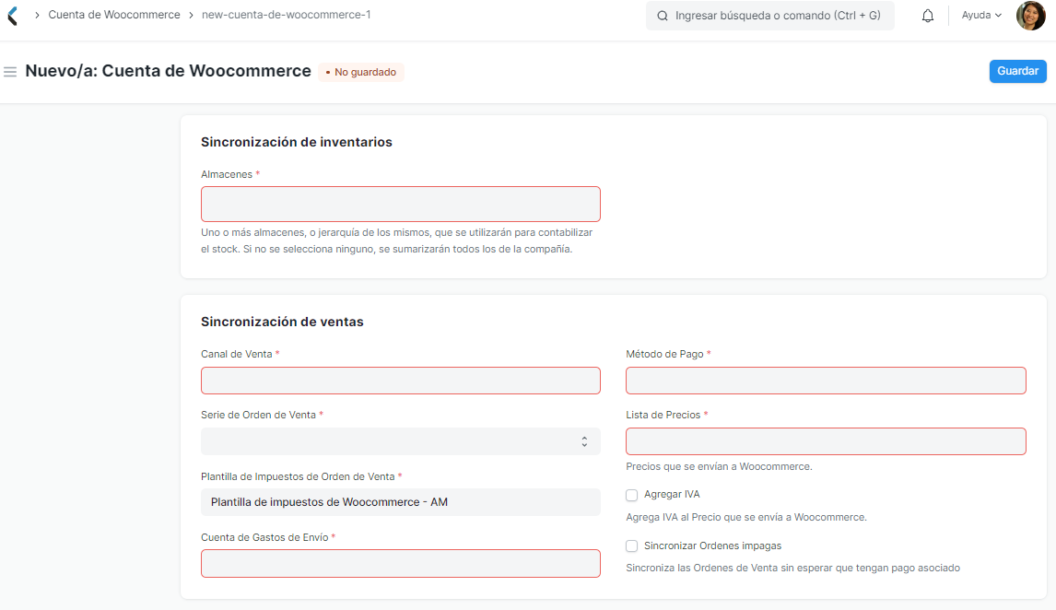Click the blue back logo icon
This screenshot has height=610, width=1056.
click(12, 16)
